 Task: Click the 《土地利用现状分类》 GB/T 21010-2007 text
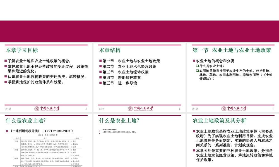click(41, 131)
